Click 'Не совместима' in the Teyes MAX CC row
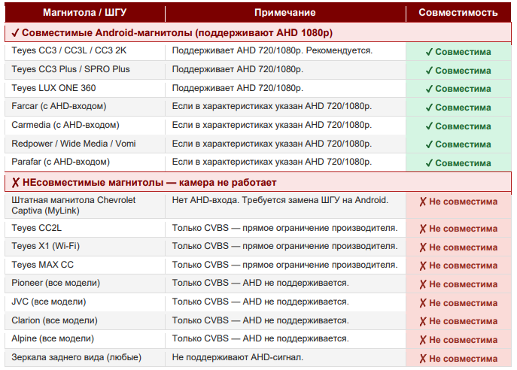This screenshot has width=517, height=370. (458, 265)
